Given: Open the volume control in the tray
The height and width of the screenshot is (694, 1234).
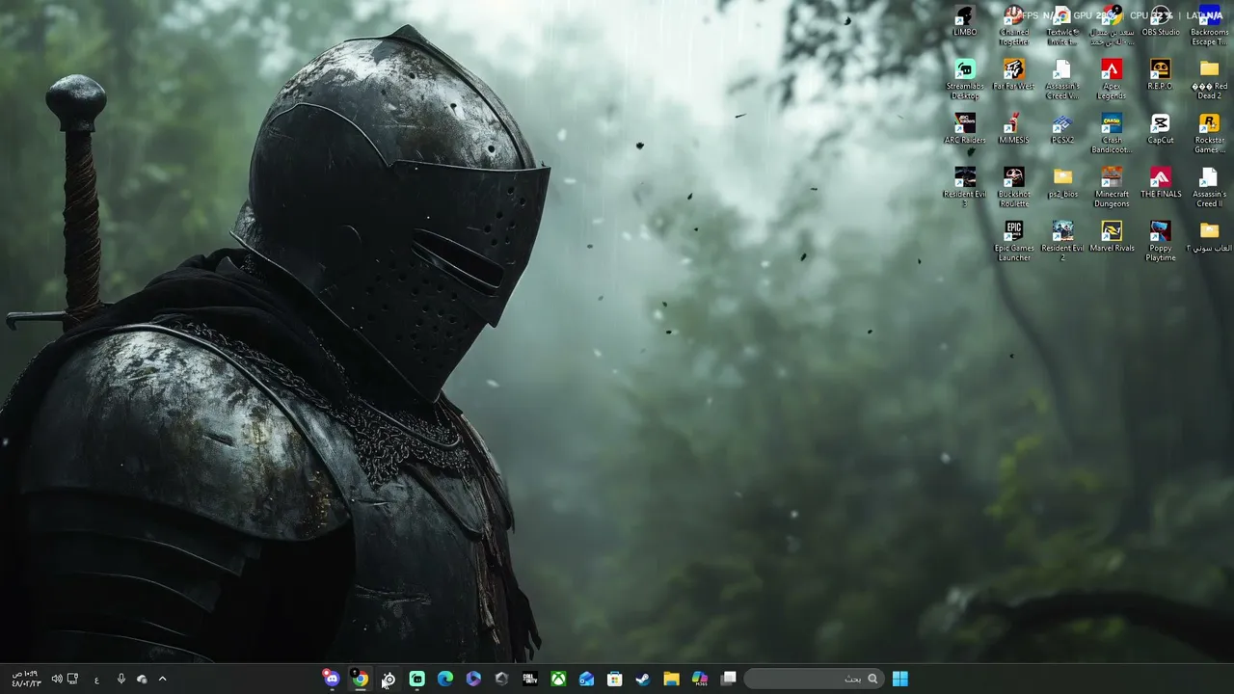Looking at the screenshot, I should click(56, 679).
